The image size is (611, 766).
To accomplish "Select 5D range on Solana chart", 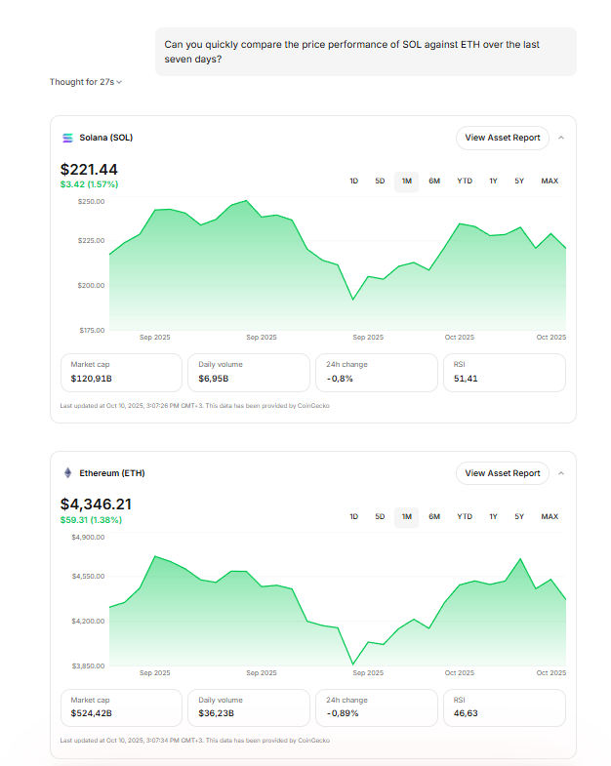I will click(380, 181).
